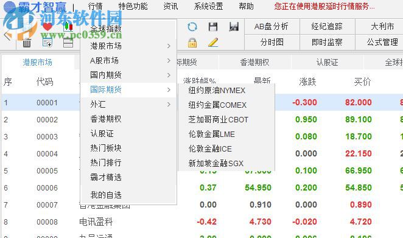This screenshot has height=238, width=403.
Task: Switch to the 港股市场 tab
Action: [38, 62]
